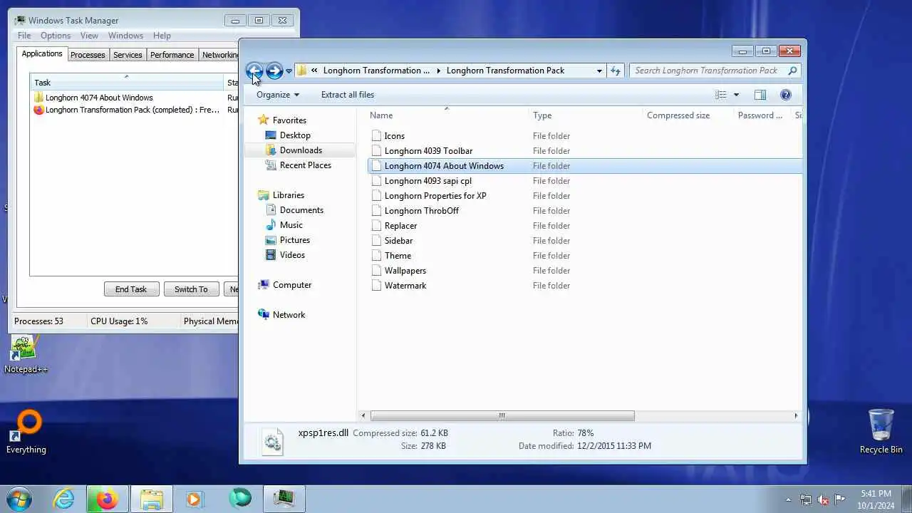Click End Task button in Task Manager
The height and width of the screenshot is (513, 912).
click(131, 289)
